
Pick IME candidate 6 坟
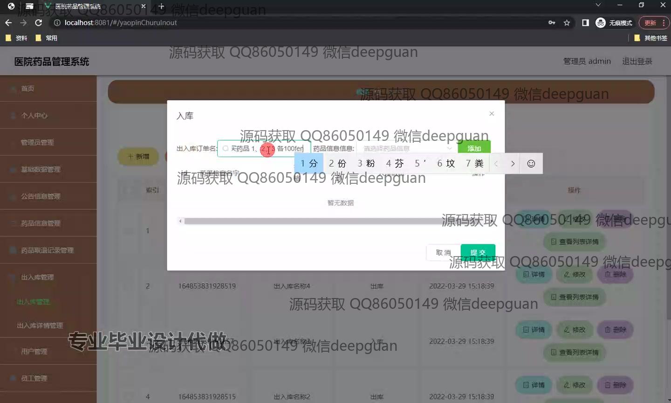point(445,163)
